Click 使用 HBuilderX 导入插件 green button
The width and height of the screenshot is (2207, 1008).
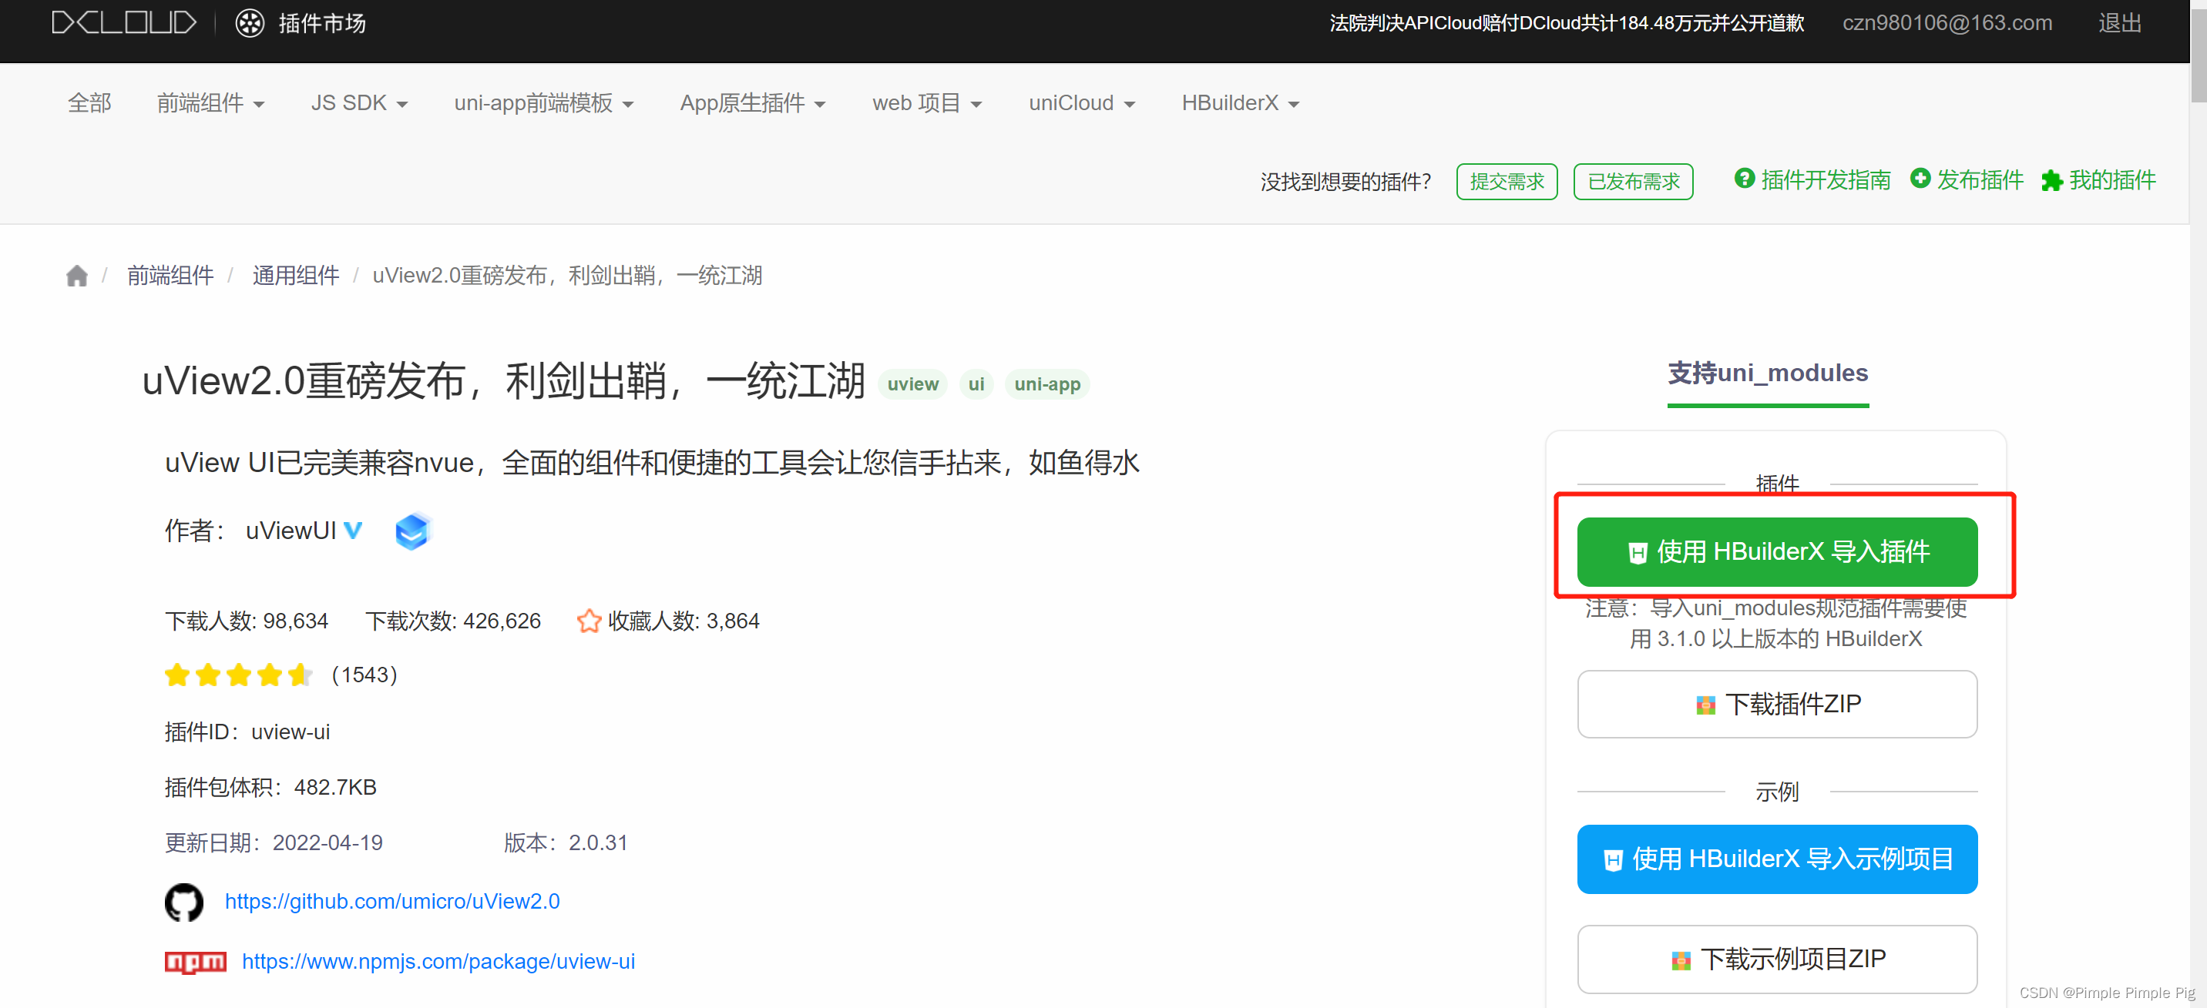[1776, 551]
